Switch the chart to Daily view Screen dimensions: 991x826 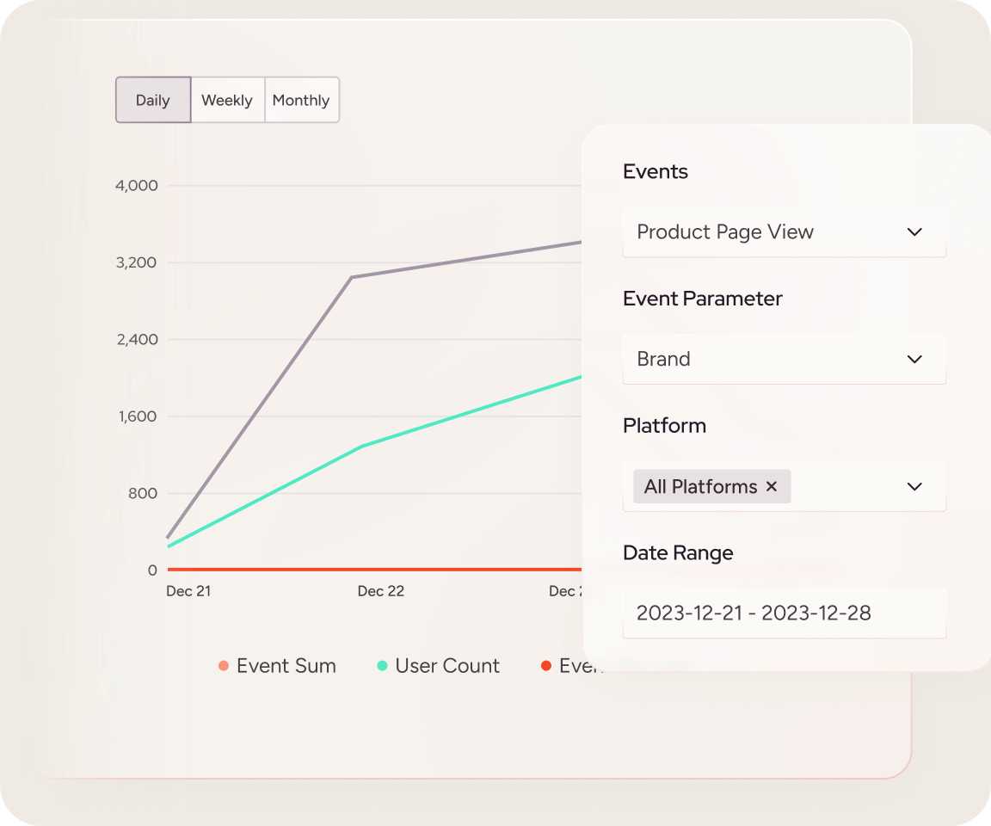[153, 101]
